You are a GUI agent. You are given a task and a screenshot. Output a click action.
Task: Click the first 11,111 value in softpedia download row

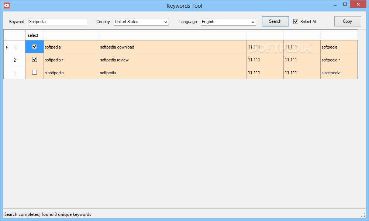tap(265, 47)
